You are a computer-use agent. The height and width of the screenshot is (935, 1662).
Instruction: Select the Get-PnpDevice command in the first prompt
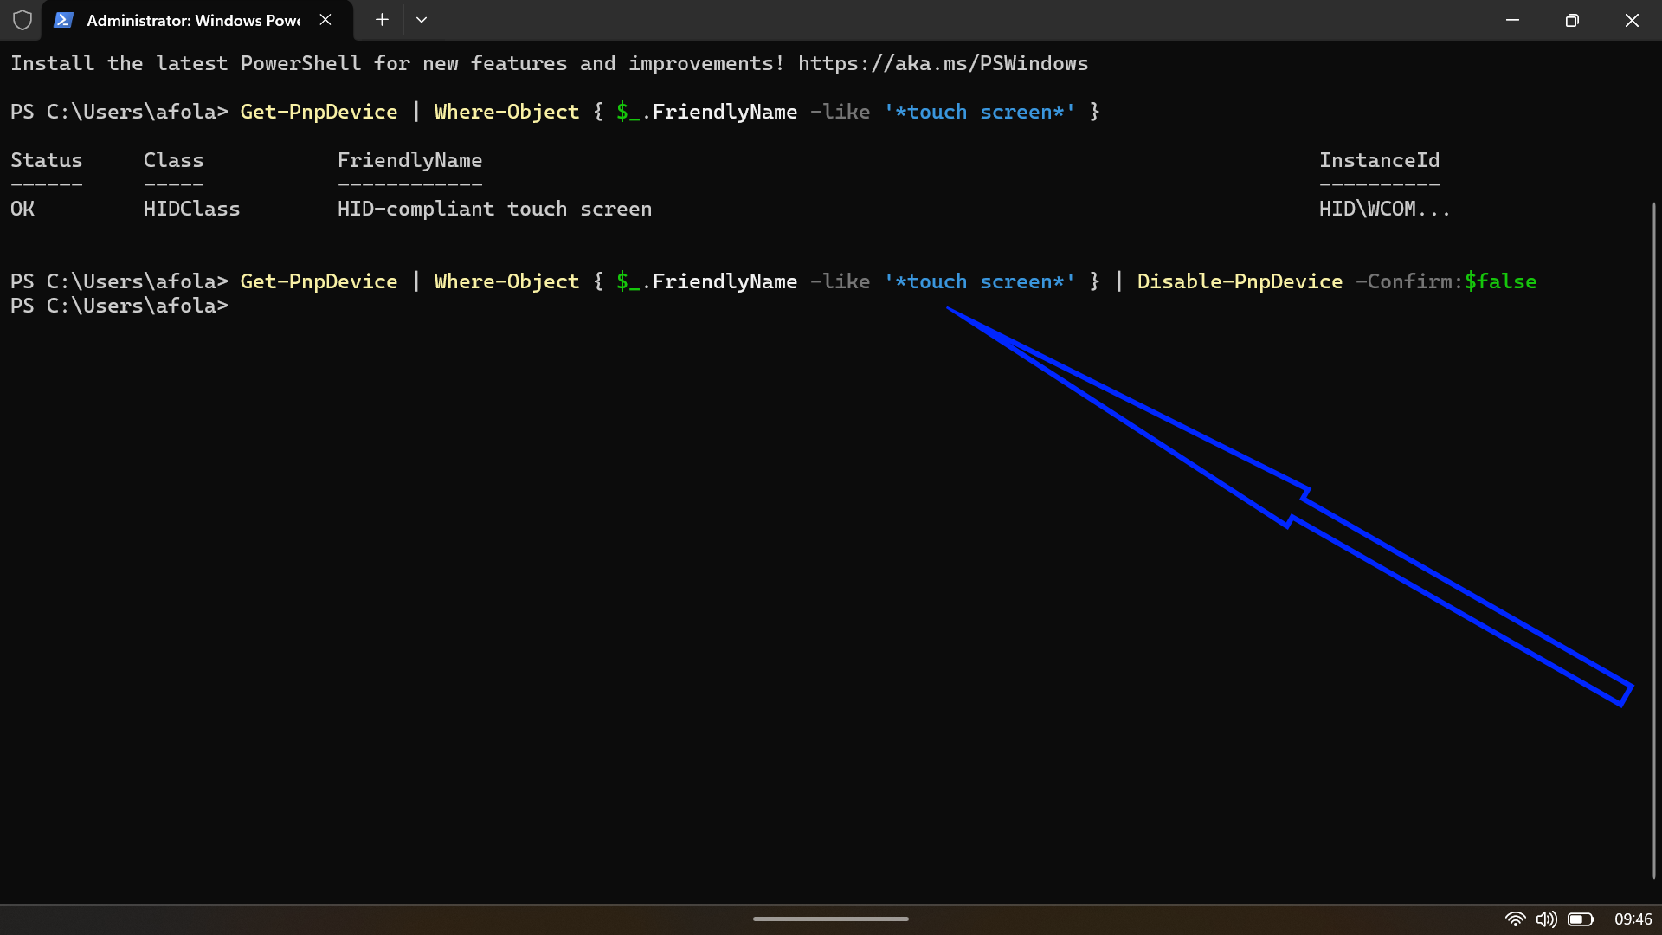[318, 112]
